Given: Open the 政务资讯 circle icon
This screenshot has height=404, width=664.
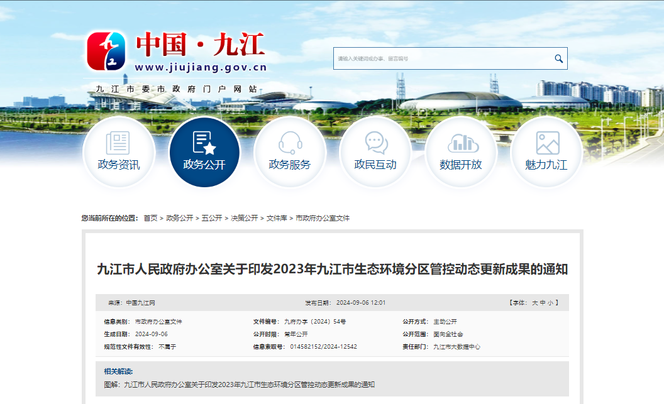Looking at the screenshot, I should pos(119,152).
